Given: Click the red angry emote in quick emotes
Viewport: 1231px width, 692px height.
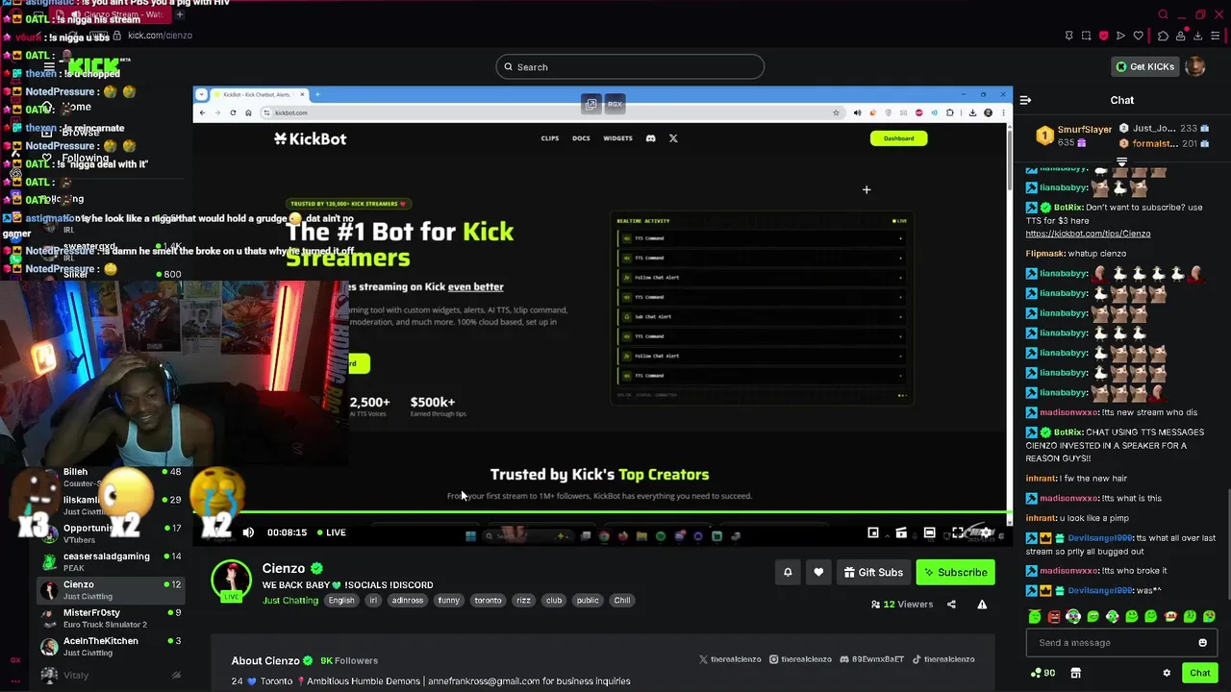Looking at the screenshot, I should (1054, 617).
